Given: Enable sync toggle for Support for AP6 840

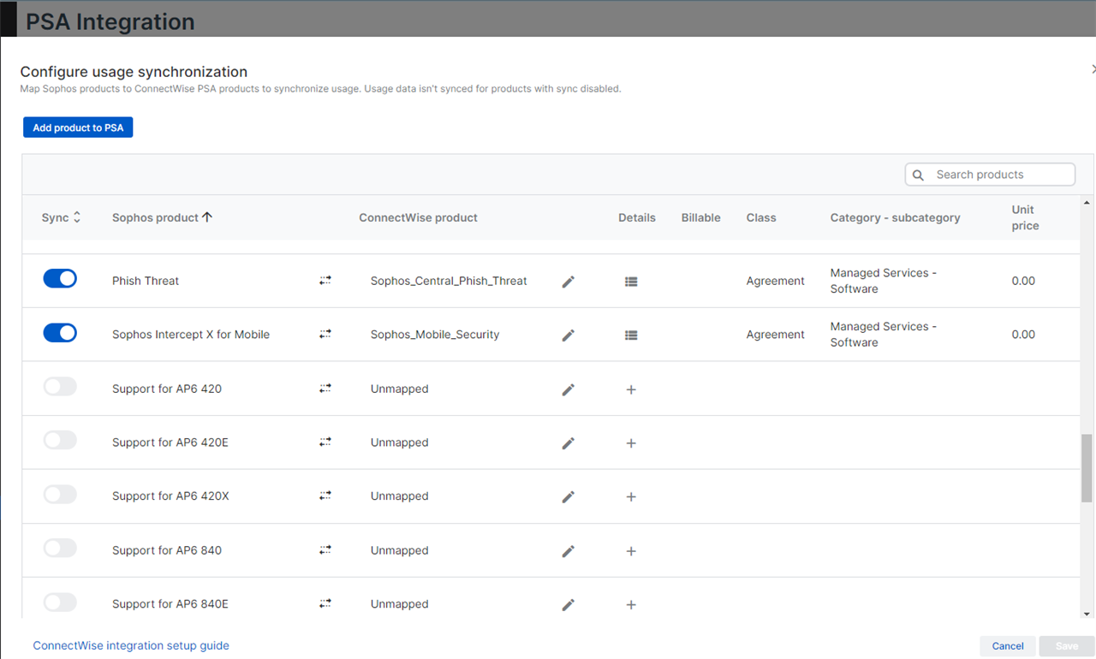Looking at the screenshot, I should pos(60,548).
